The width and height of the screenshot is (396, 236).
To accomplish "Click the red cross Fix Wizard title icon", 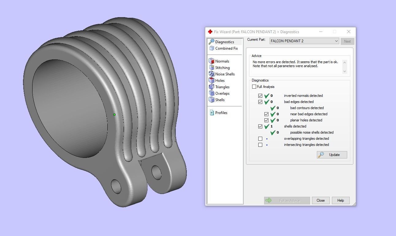I will (x=210, y=32).
